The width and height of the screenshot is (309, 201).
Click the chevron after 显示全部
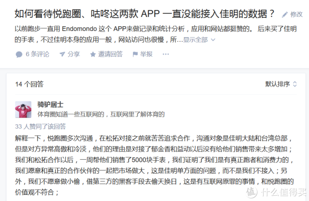pos(213,40)
